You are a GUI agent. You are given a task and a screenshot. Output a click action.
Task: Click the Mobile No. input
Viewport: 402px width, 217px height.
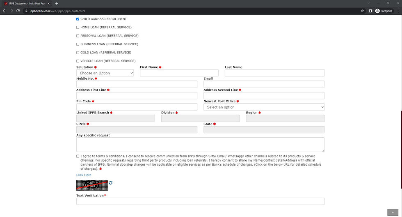pos(137,84)
